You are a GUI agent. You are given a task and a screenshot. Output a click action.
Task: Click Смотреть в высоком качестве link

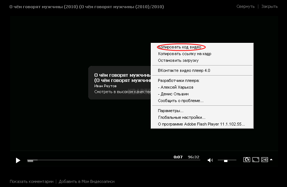point(122,92)
